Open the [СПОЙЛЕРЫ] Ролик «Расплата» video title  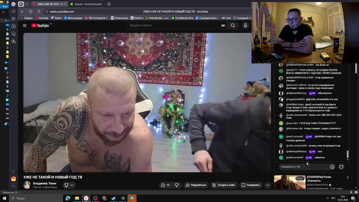[x=319, y=179]
